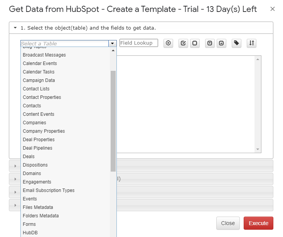Click the dropdown list scroll-up arrow
The image size is (283, 237).
click(113, 51)
